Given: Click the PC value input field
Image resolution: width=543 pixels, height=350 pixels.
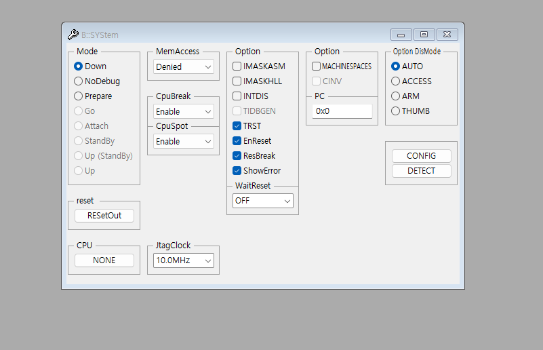Looking at the screenshot, I should tap(342, 111).
